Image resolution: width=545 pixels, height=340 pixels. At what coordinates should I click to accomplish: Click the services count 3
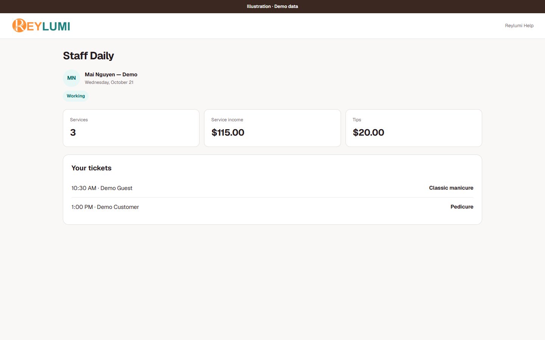73,133
